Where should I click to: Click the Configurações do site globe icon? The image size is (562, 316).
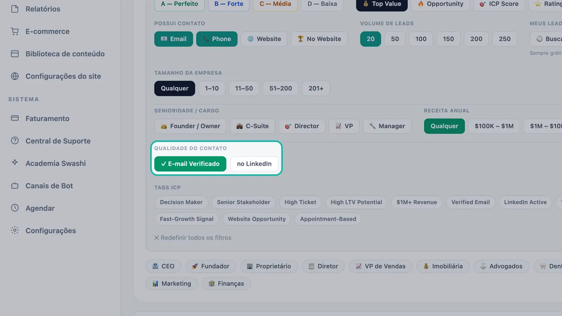pyautogui.click(x=15, y=76)
